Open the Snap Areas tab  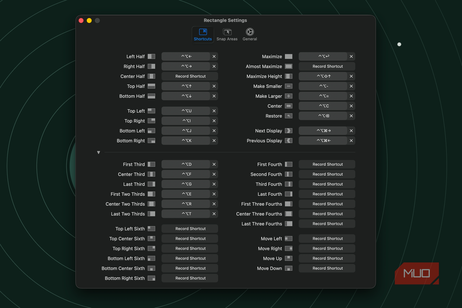point(227,35)
